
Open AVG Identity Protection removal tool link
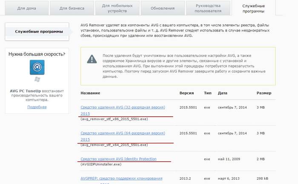pyautogui.click(x=118, y=159)
